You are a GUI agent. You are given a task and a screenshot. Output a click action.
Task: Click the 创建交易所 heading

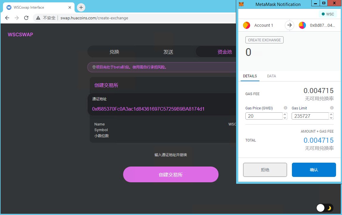click(x=106, y=85)
